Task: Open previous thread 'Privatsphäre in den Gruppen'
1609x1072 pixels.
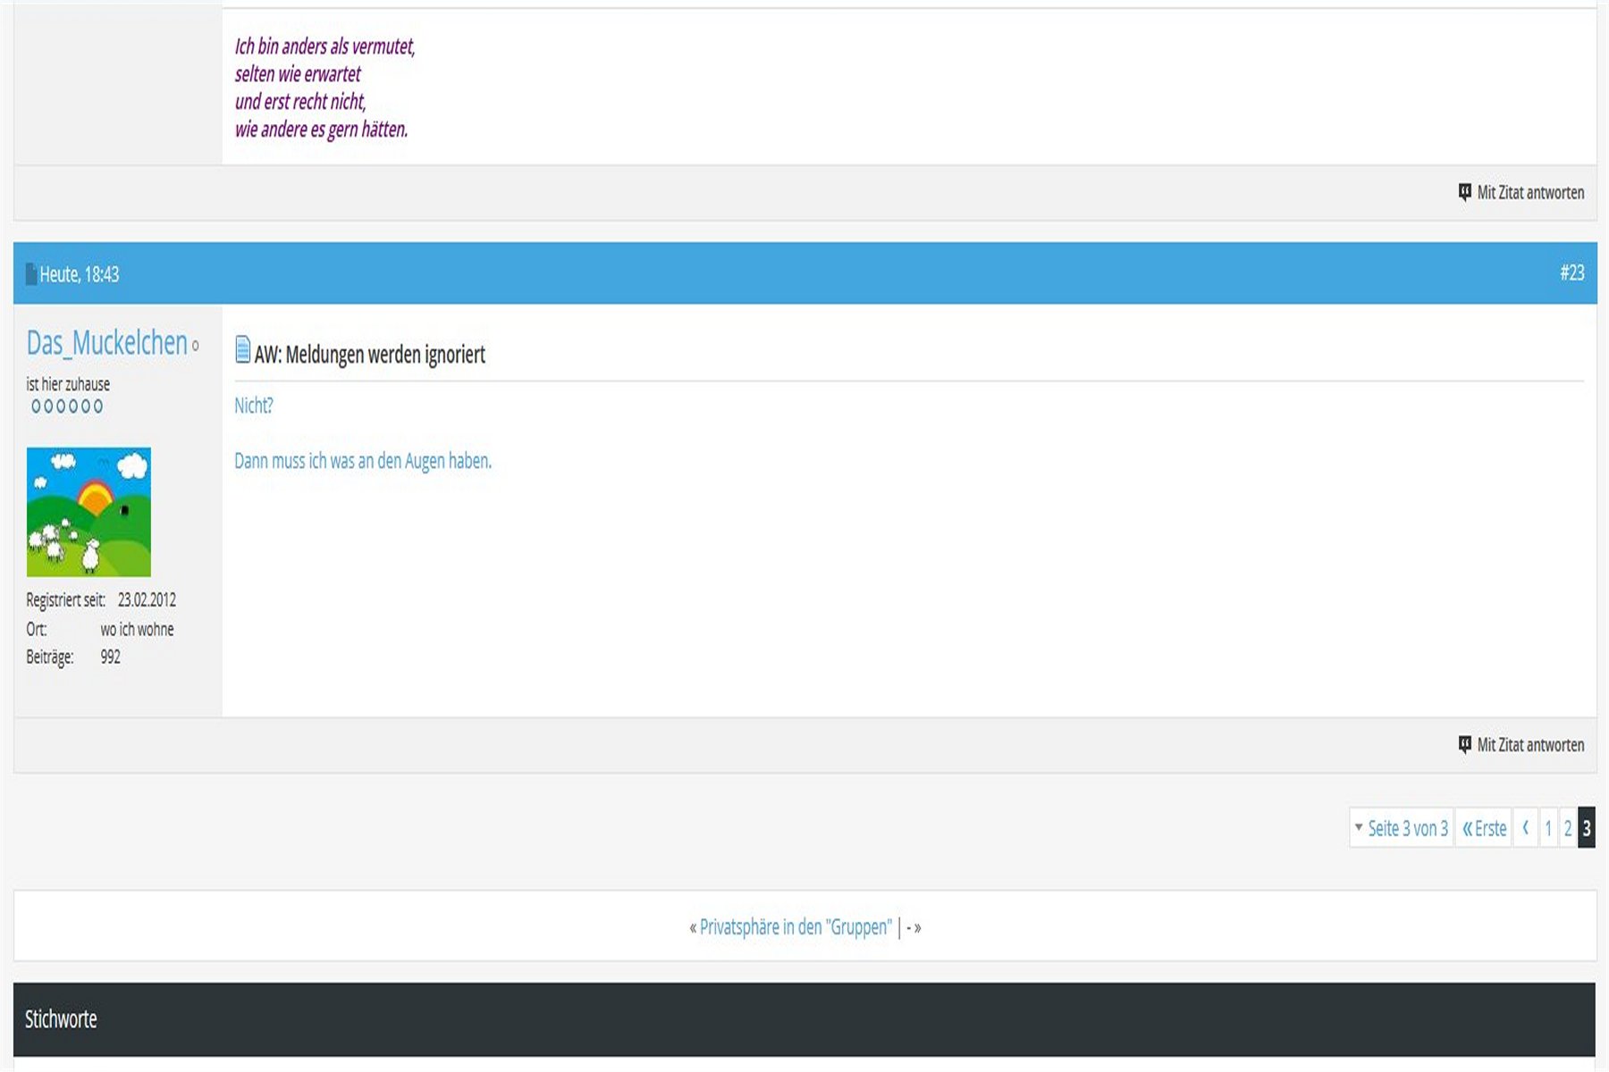Action: click(795, 926)
